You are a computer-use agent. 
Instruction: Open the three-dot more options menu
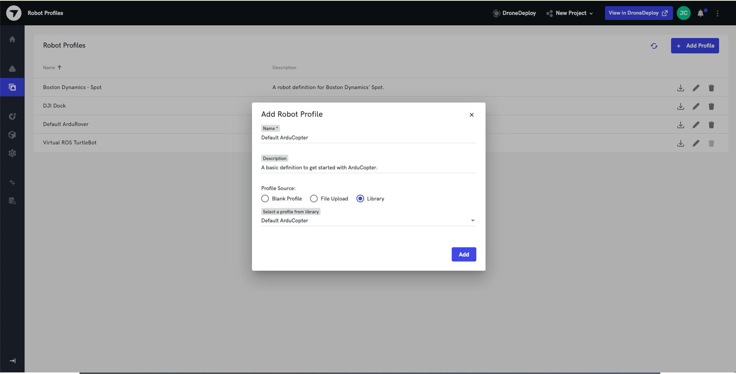tap(717, 13)
